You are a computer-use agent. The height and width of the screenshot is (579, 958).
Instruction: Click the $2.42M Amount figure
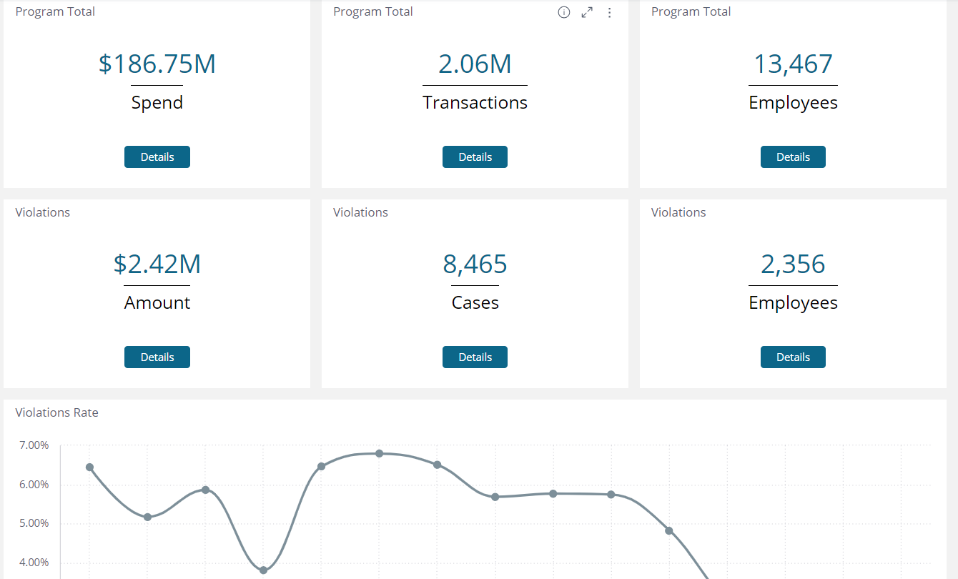(157, 264)
